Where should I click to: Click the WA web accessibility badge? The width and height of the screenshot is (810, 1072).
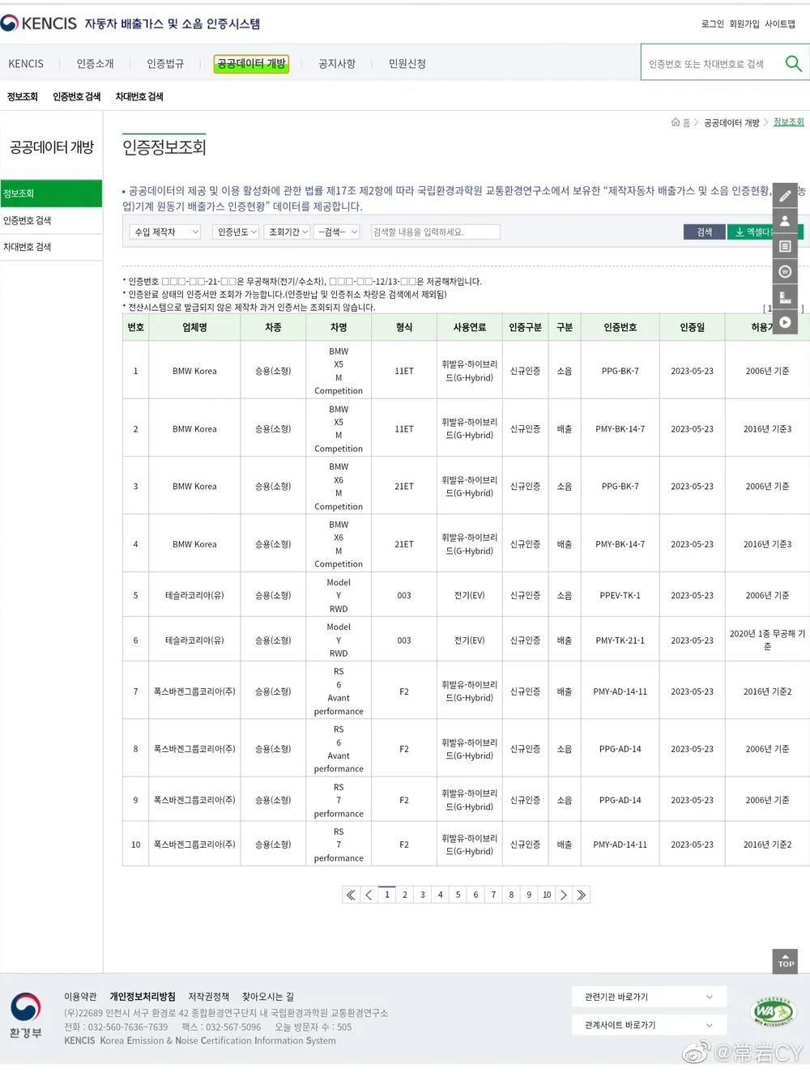773,1011
